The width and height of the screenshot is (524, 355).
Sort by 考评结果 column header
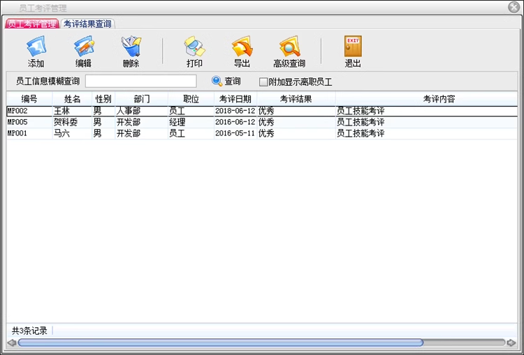tap(296, 99)
